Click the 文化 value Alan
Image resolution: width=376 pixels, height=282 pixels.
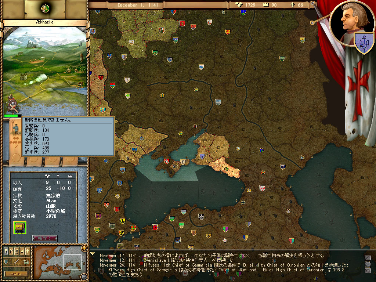point(51,201)
